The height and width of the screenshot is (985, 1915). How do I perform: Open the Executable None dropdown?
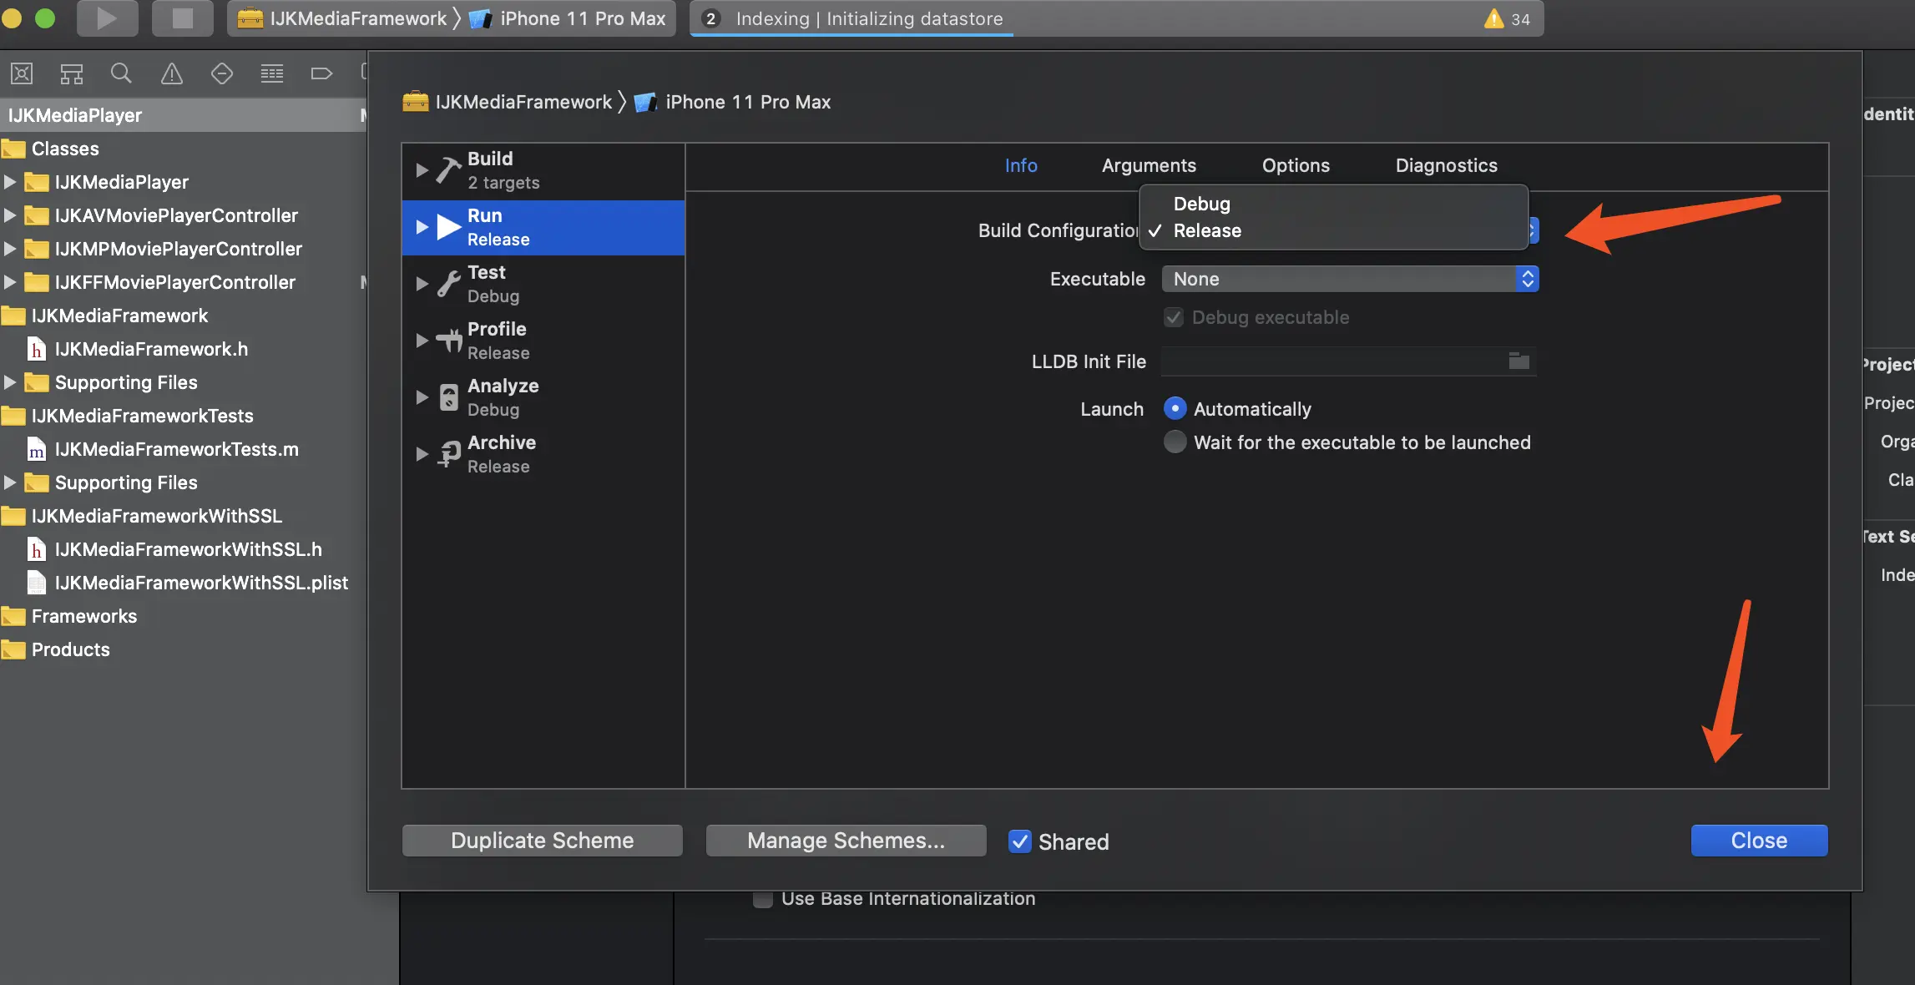[1349, 279]
